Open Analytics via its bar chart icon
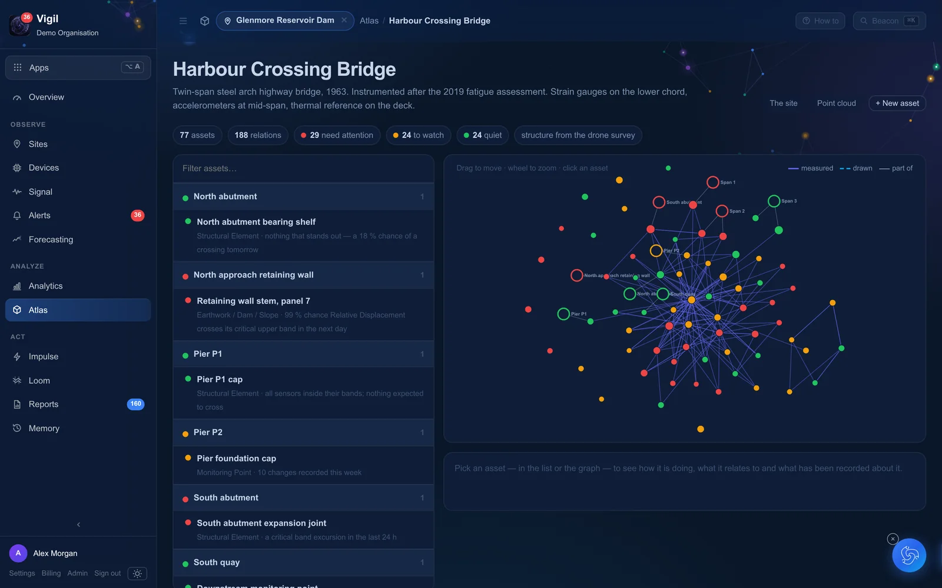The width and height of the screenshot is (942, 588). click(17, 286)
